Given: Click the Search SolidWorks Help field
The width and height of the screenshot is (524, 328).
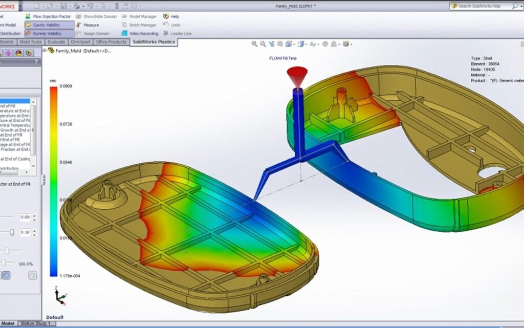Looking at the screenshot, I should tap(484, 6).
